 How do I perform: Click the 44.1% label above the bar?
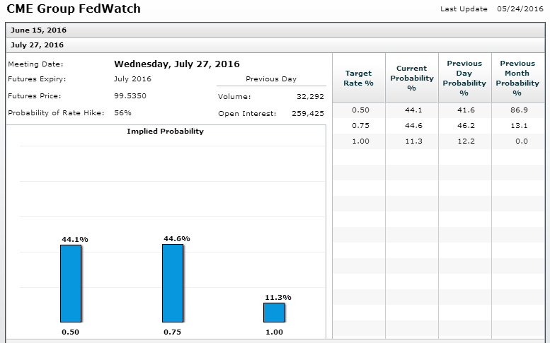coord(75,239)
